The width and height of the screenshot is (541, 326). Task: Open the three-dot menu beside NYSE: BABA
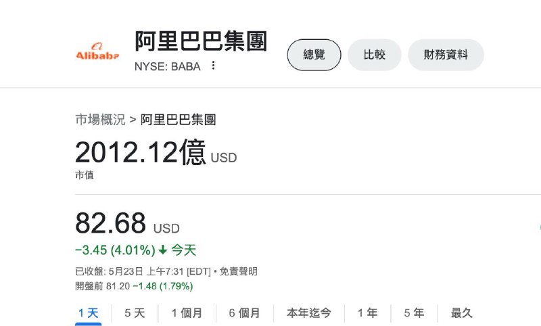coord(213,66)
